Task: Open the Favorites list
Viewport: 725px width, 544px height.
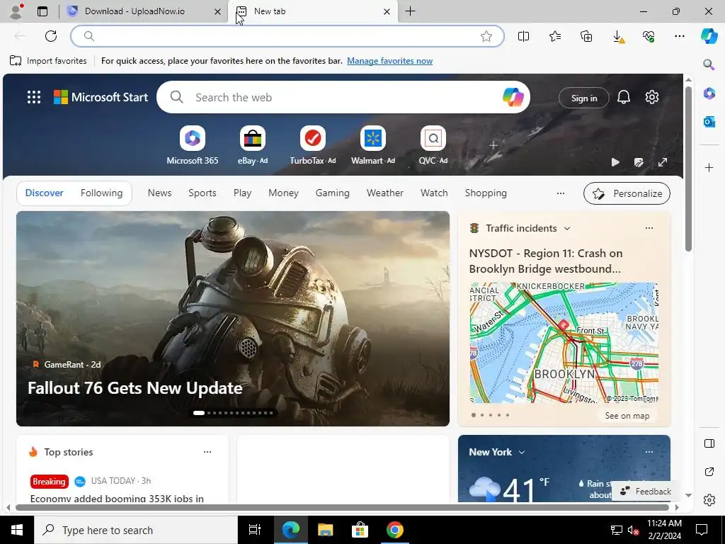Action: (555, 36)
